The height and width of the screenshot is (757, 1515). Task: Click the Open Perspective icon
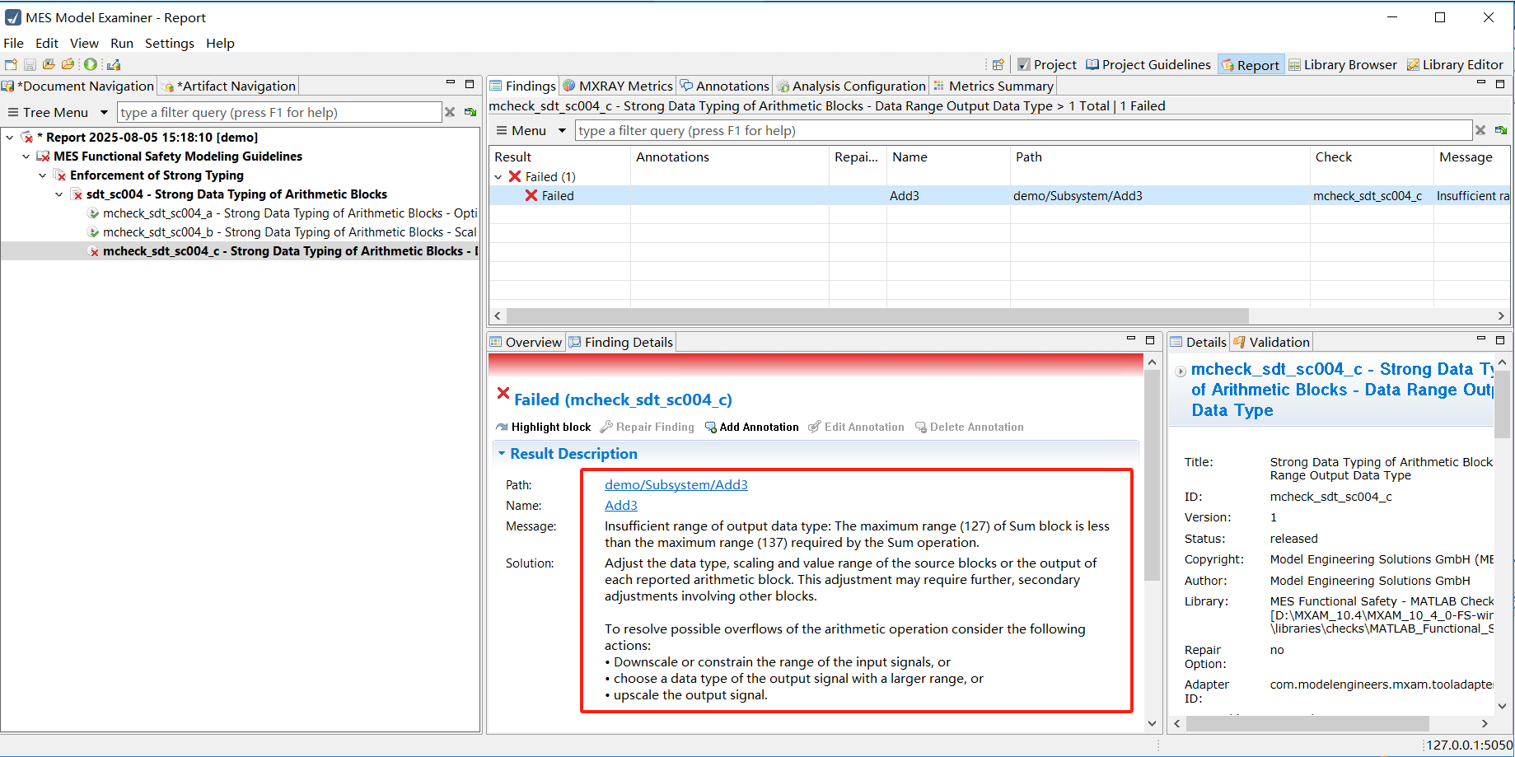998,65
